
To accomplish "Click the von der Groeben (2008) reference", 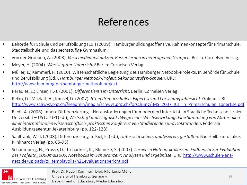I will tap(125, 58).
